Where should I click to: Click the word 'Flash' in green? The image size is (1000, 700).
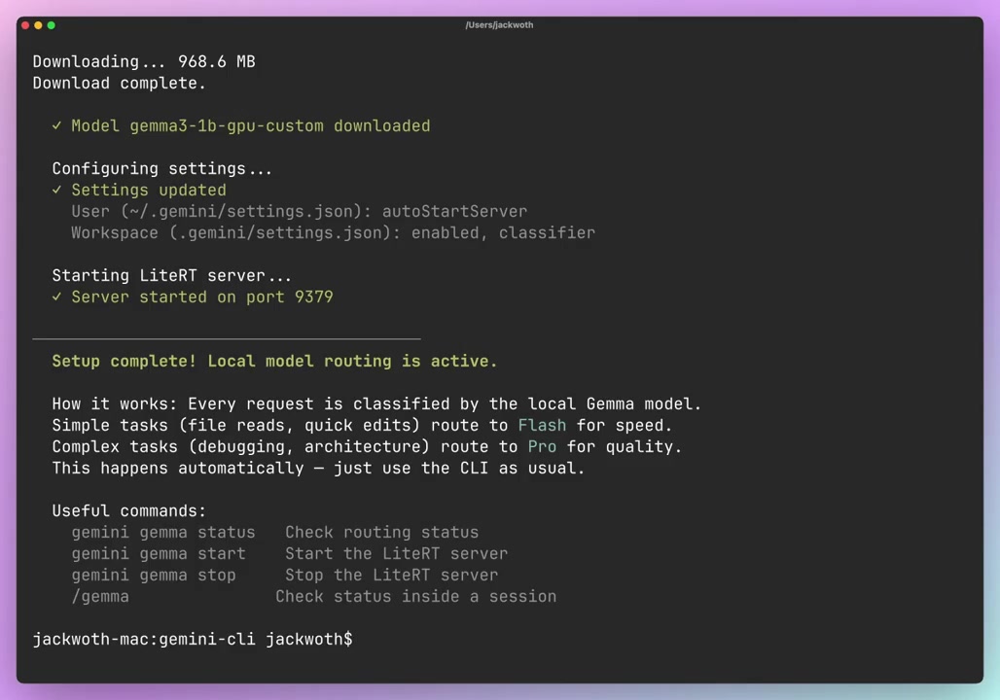click(x=542, y=425)
